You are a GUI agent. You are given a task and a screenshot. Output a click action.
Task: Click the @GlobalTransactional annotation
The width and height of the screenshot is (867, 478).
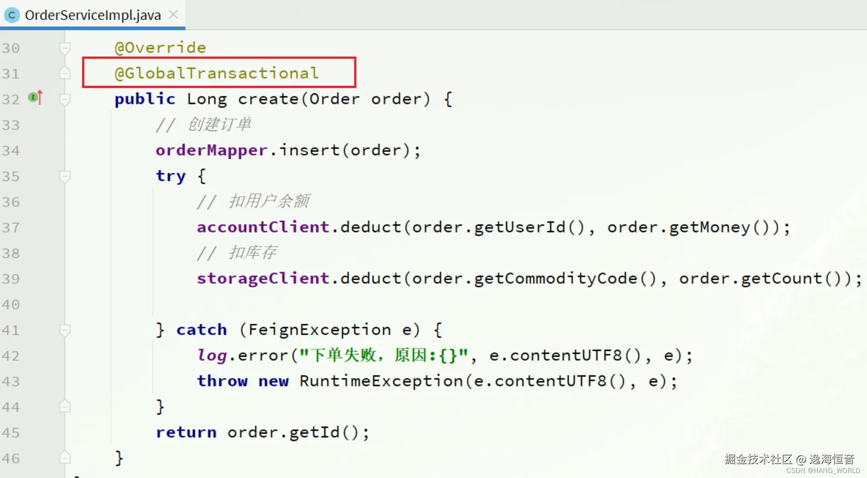click(x=217, y=73)
